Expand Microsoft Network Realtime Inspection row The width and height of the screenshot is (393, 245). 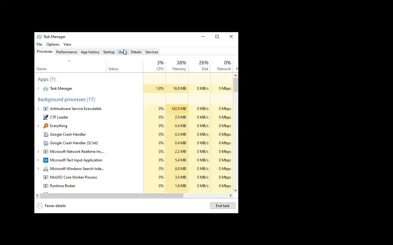point(38,152)
